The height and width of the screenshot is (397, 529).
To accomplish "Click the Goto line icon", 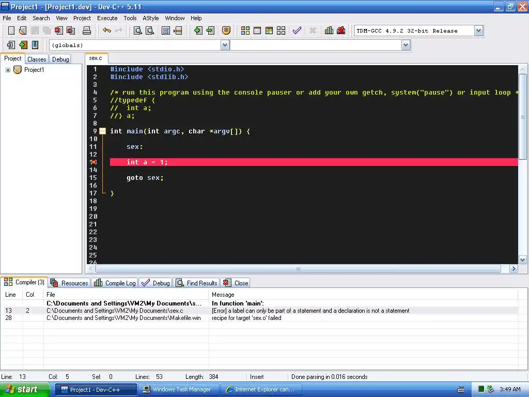I will tap(178, 30).
